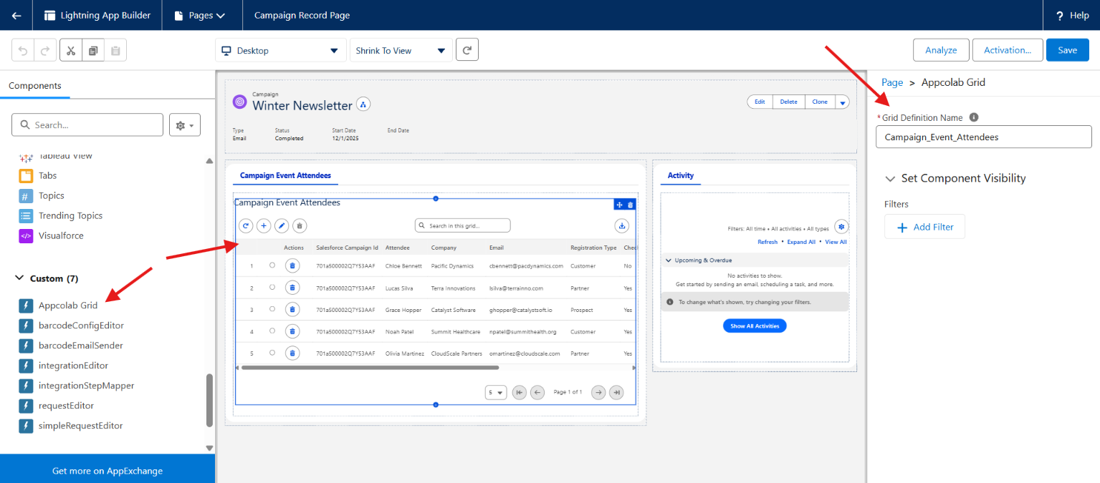Switch to the Components tab
Viewport: 1100px width, 483px height.
click(x=35, y=86)
